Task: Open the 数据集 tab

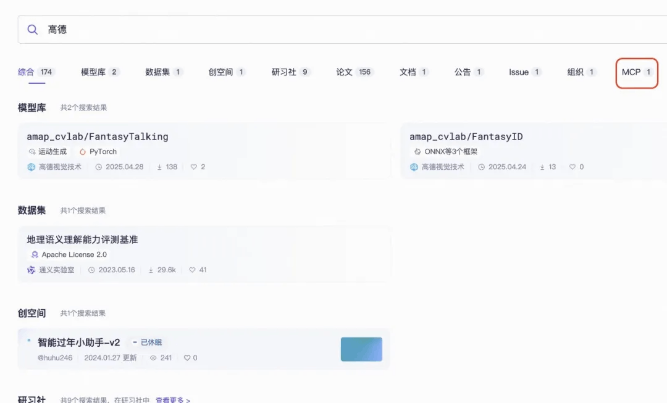Action: tap(164, 72)
